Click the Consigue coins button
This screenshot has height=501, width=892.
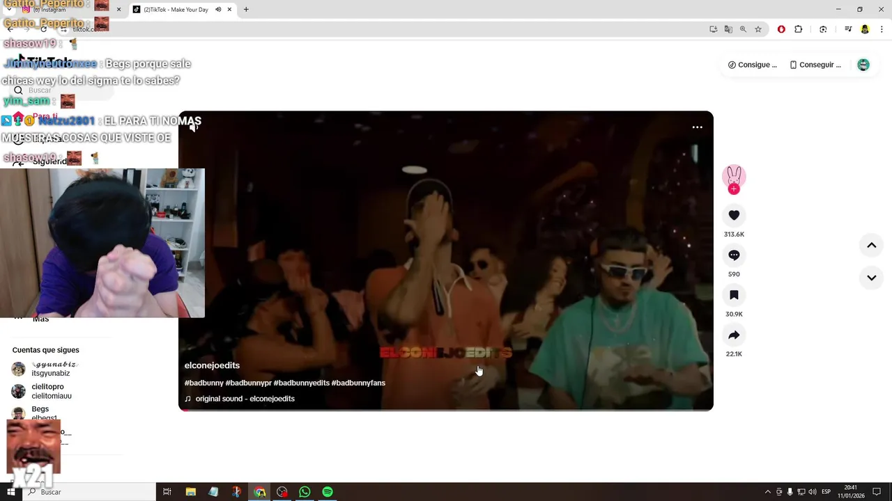pyautogui.click(x=752, y=65)
